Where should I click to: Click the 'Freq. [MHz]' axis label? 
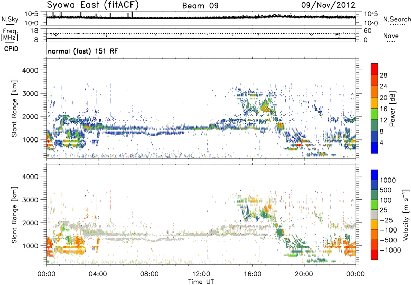tap(10, 34)
